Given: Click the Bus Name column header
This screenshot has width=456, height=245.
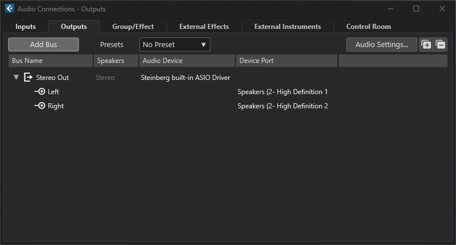Looking at the screenshot, I should coord(50,61).
